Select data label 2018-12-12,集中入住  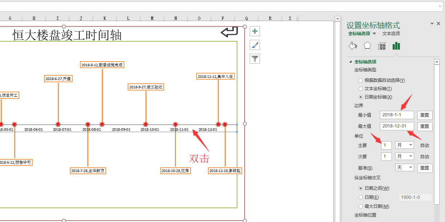point(216,76)
